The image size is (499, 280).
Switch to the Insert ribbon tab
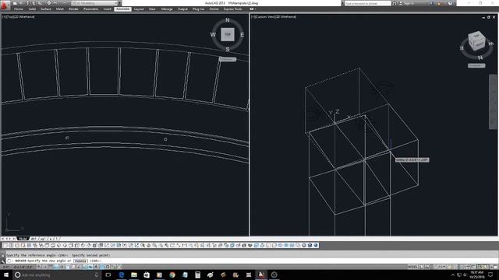(108, 9)
